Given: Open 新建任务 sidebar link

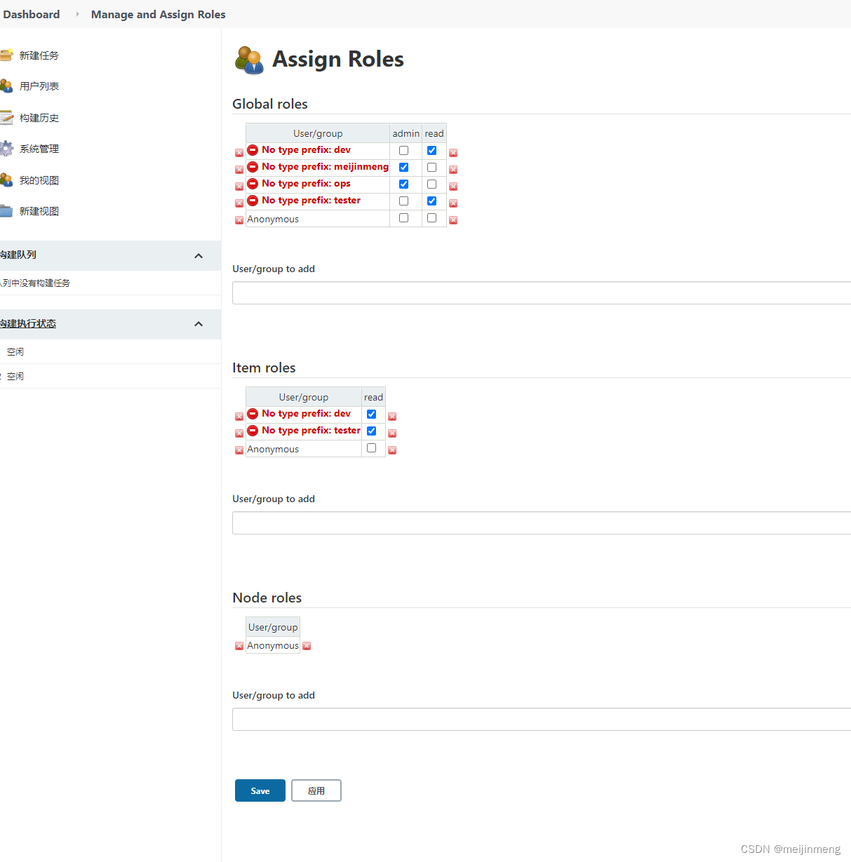Looking at the screenshot, I should [x=39, y=55].
